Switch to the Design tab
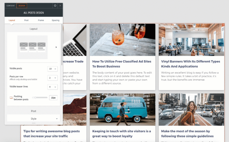The width and height of the screenshot is (229, 142). [22, 6]
